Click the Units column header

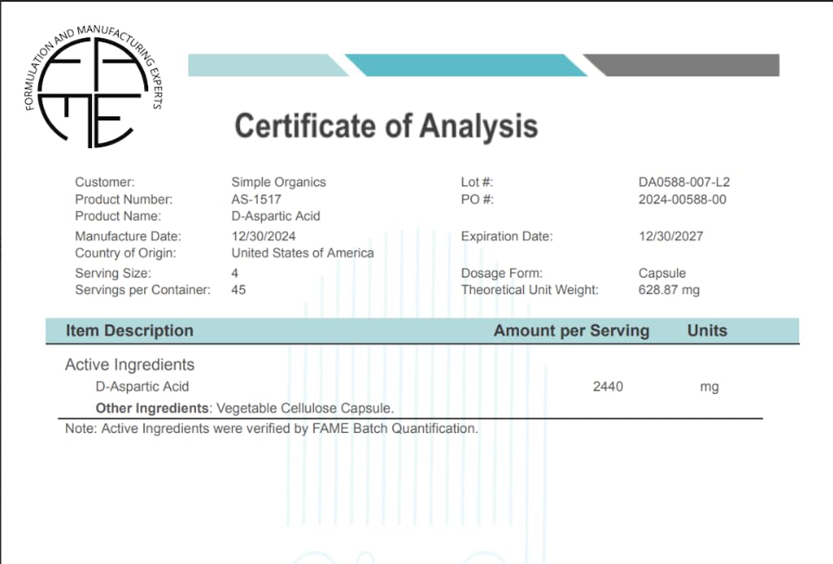[x=707, y=330]
